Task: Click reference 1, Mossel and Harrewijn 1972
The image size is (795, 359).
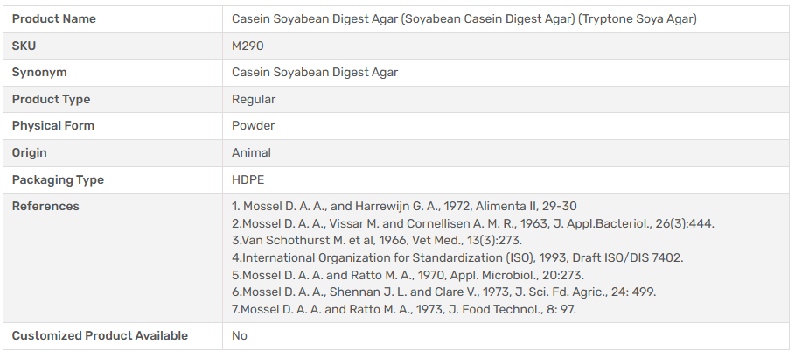Action: 404,207
